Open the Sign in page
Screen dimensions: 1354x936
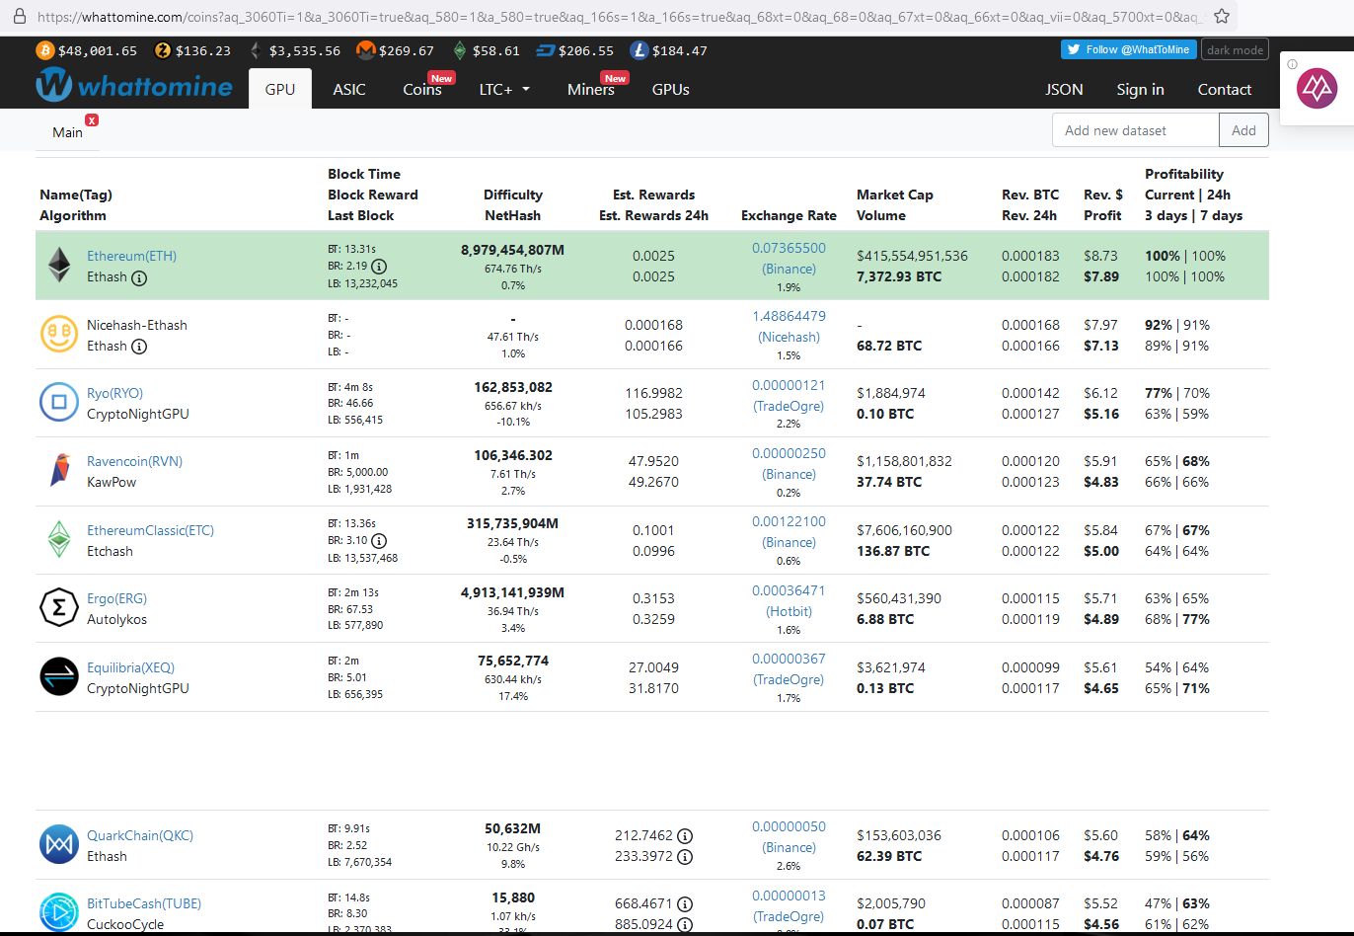tap(1140, 89)
